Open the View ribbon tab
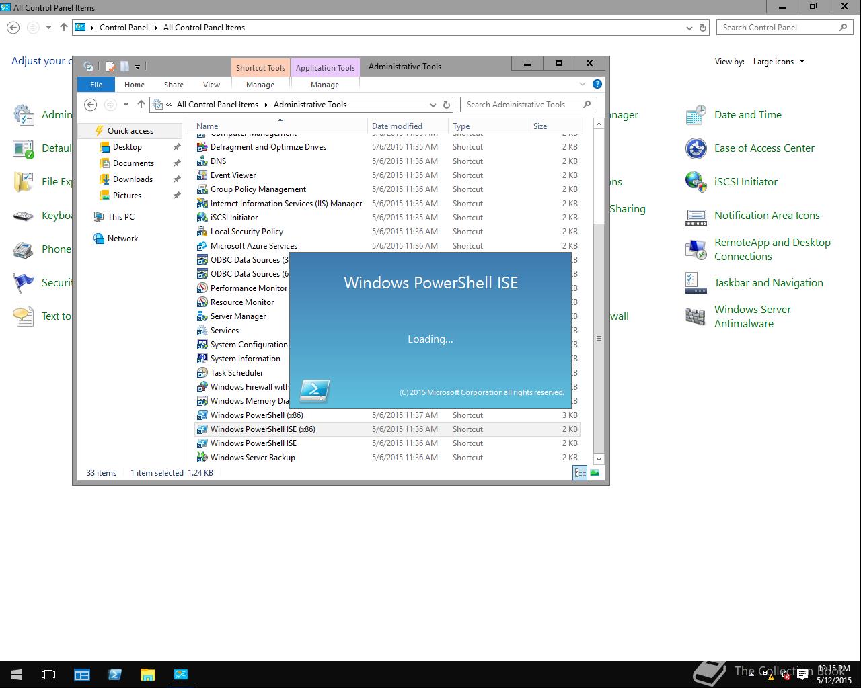Screen dimensions: 861x688 coord(211,85)
